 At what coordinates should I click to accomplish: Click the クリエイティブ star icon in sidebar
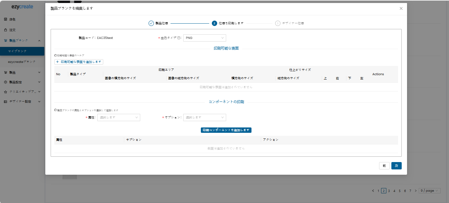5,92
